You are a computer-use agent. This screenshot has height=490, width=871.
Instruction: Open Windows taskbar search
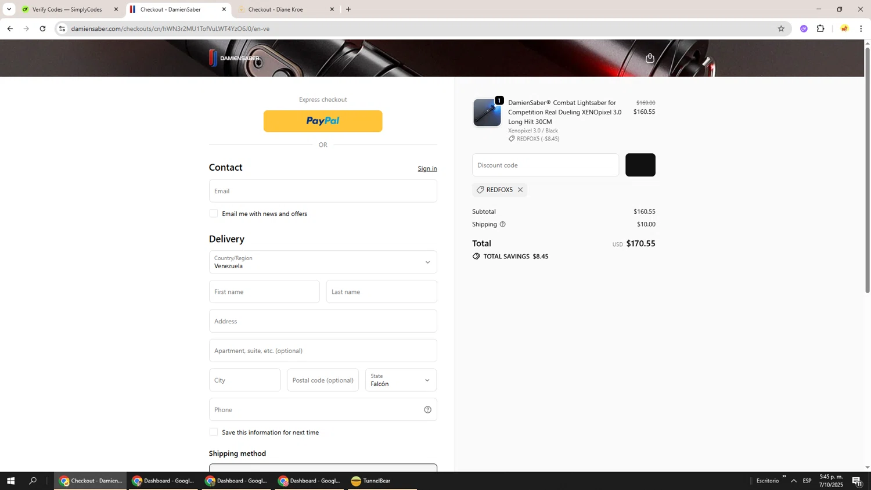[33, 481]
